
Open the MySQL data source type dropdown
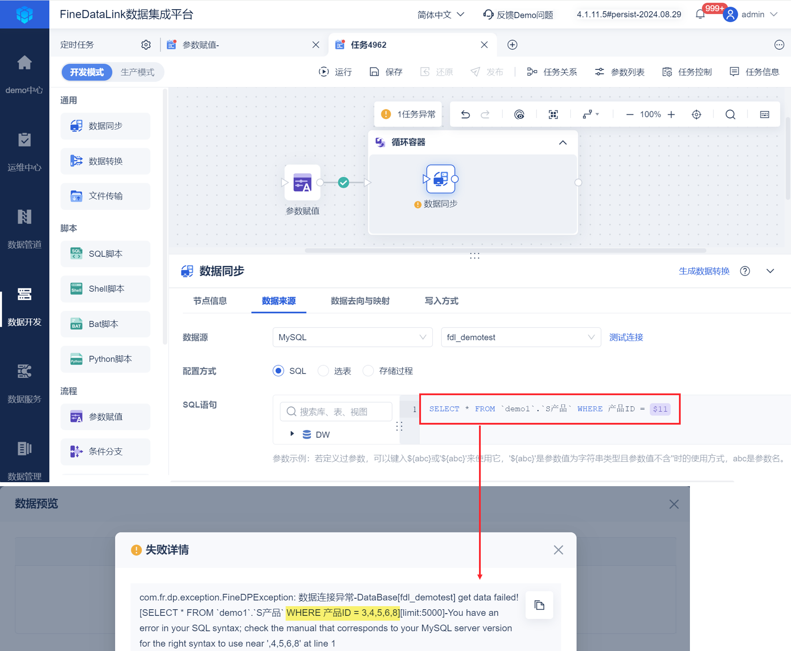pyautogui.click(x=352, y=337)
